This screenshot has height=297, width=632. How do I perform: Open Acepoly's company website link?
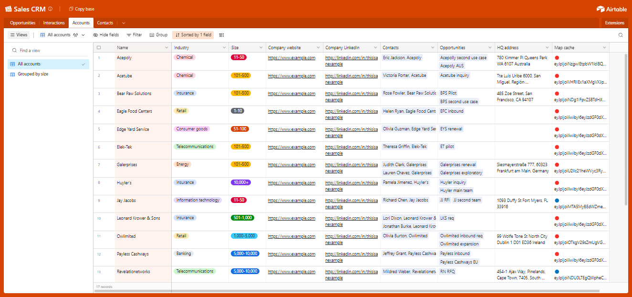click(291, 58)
